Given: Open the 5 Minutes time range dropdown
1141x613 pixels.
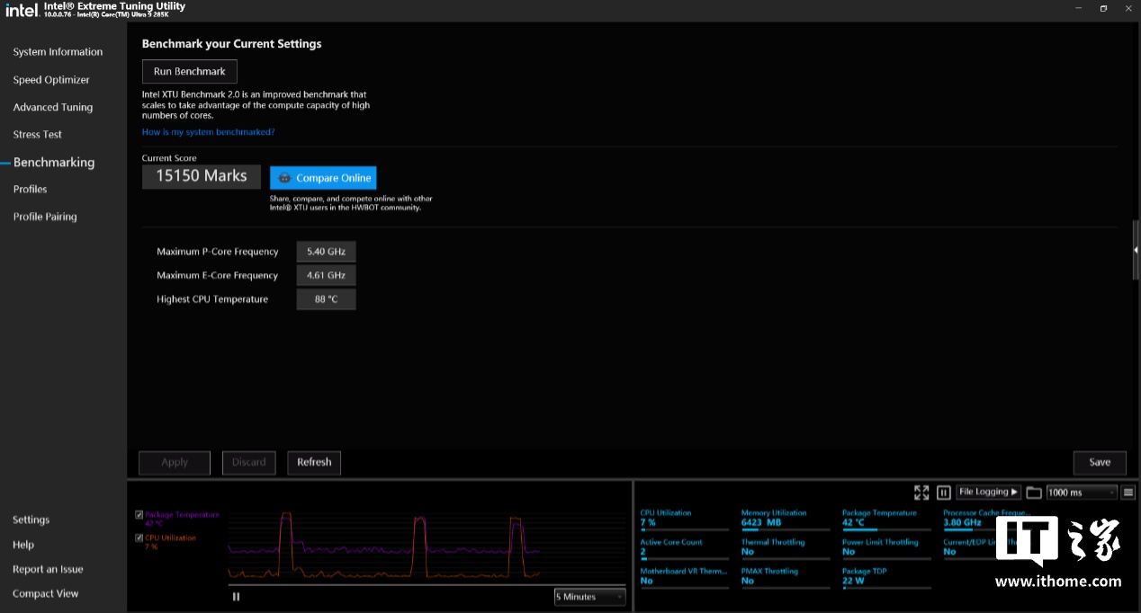Looking at the screenshot, I should click(x=589, y=597).
